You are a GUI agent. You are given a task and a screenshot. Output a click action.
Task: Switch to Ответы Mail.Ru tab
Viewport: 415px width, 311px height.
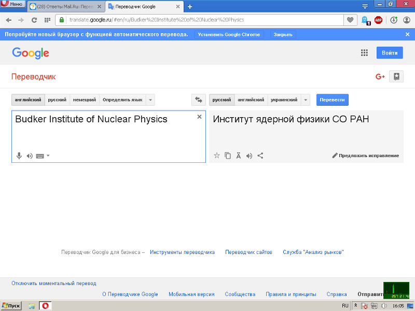[65, 7]
